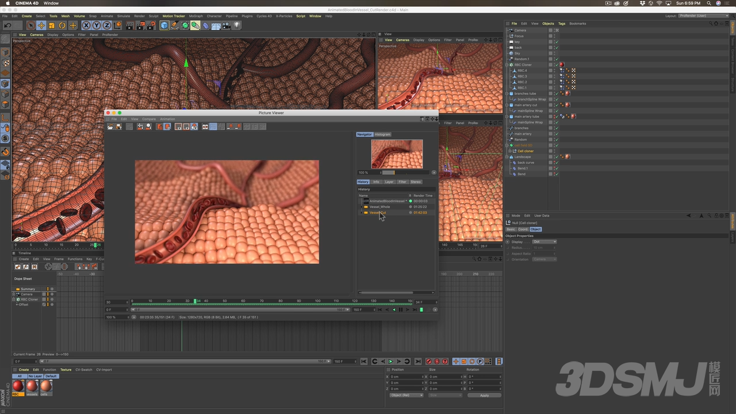Select the Move tool in top toolbar

click(x=41, y=25)
